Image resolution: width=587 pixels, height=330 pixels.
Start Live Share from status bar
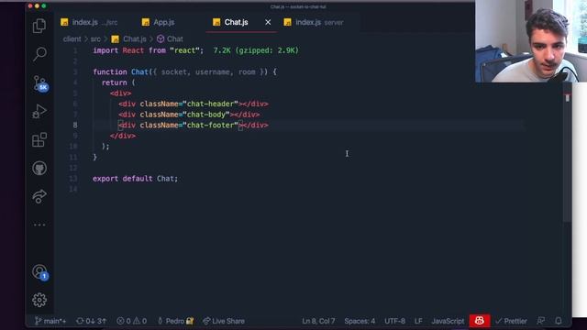click(224, 321)
